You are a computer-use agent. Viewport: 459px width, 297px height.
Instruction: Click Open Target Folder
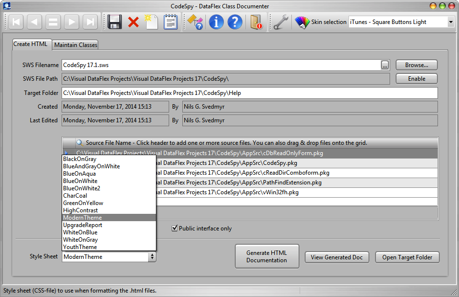[x=407, y=257]
